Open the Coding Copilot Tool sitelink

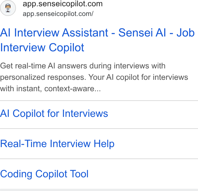coord(44,174)
